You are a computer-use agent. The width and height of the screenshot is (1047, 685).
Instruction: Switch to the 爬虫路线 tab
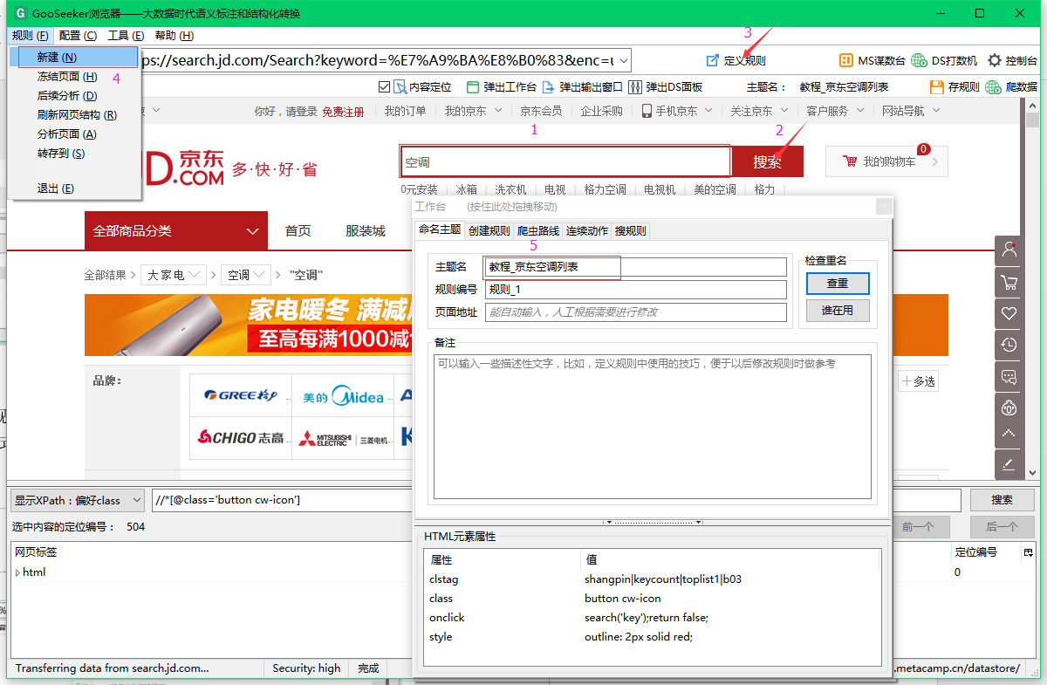point(537,230)
